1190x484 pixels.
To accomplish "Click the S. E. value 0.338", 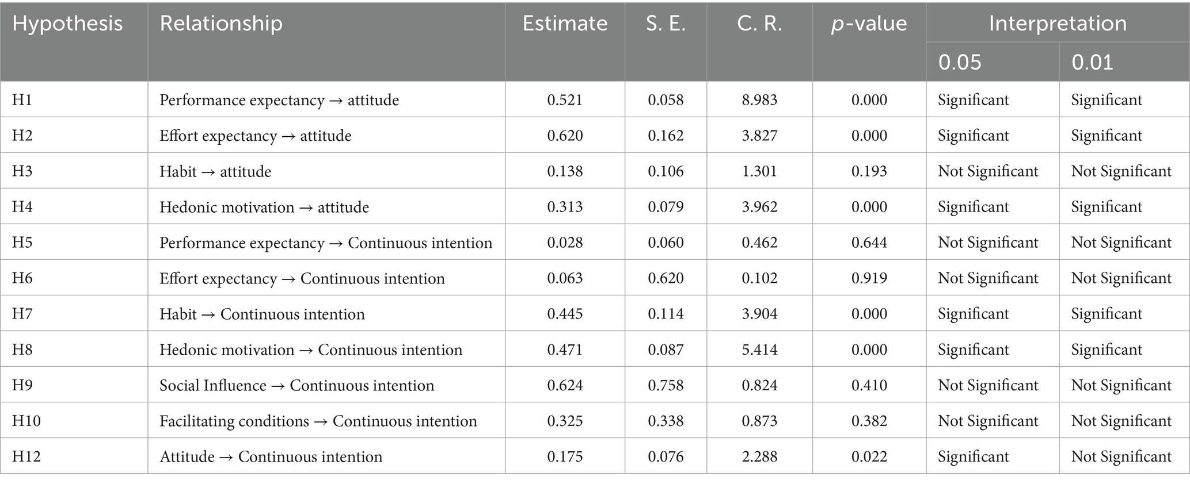I will [x=666, y=421].
